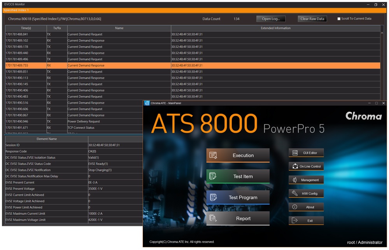Screen dimensions: 389x250
Task: Select the Power Delivery Request row
Action: point(84,121)
